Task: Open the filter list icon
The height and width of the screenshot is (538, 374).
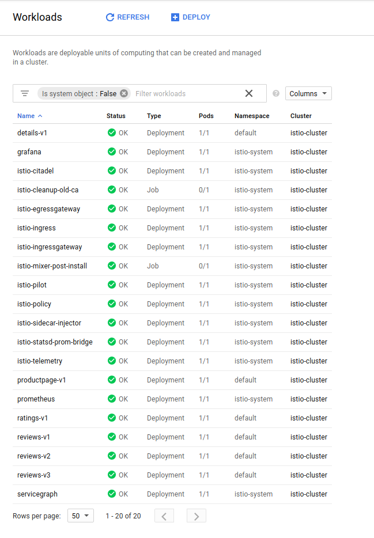Action: pos(25,93)
